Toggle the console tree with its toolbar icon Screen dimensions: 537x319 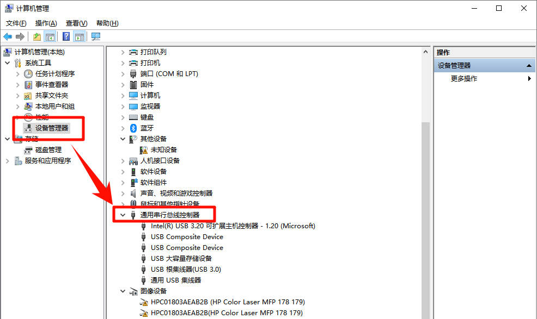50,36
